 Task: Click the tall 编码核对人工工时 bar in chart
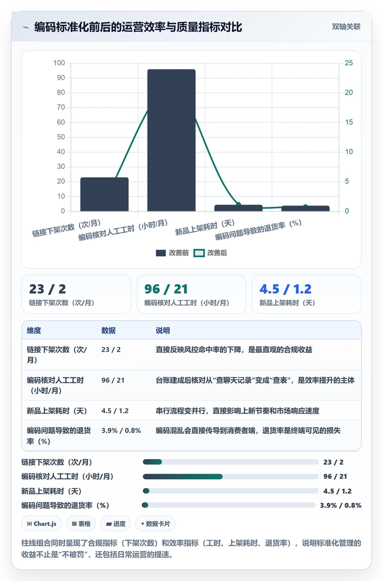point(171,140)
